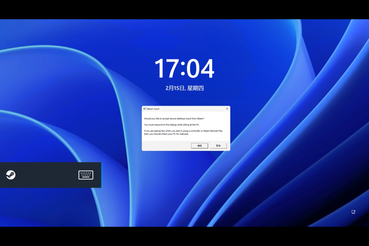Image resolution: width=369 pixels, height=246 pixels.
Task: Click empty title bar area of dialog
Action: coord(191,108)
